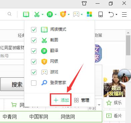Select the 翻译 green icon in list
Viewport: 131px width, 123px height.
(x=44, y=51)
